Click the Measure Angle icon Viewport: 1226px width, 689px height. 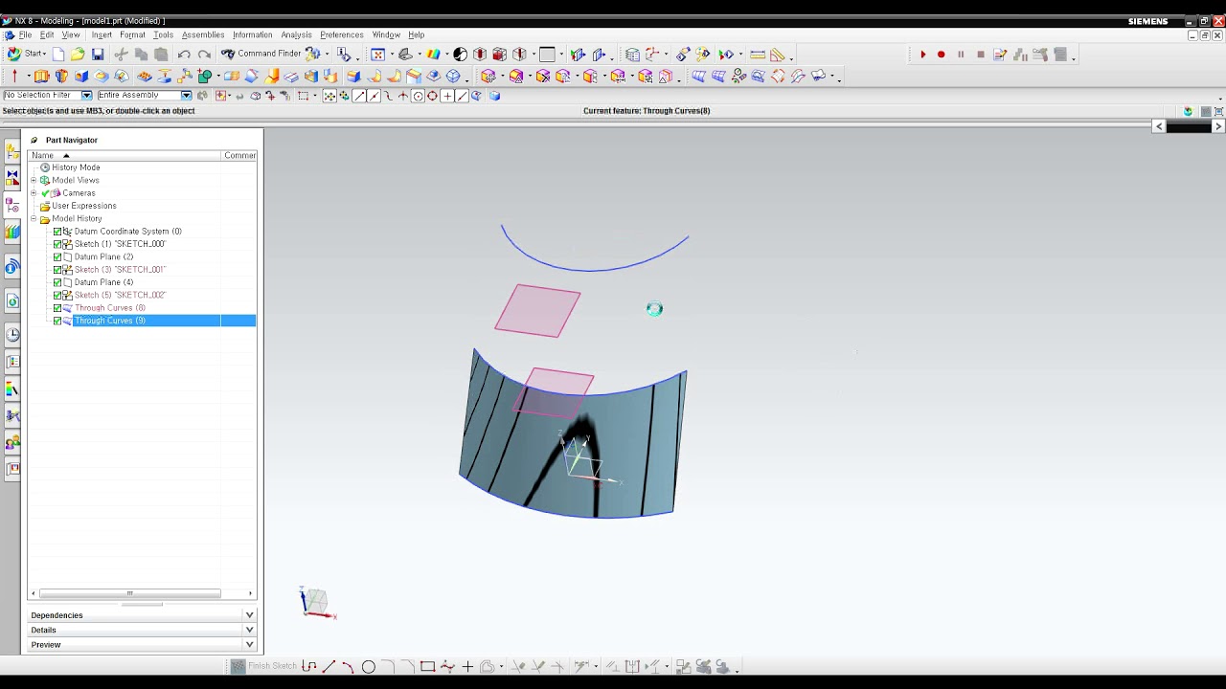(777, 55)
